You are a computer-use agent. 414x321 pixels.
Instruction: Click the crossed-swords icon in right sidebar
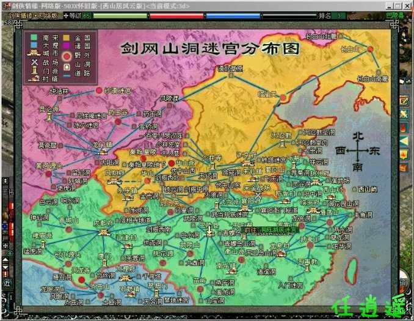(x=404, y=114)
